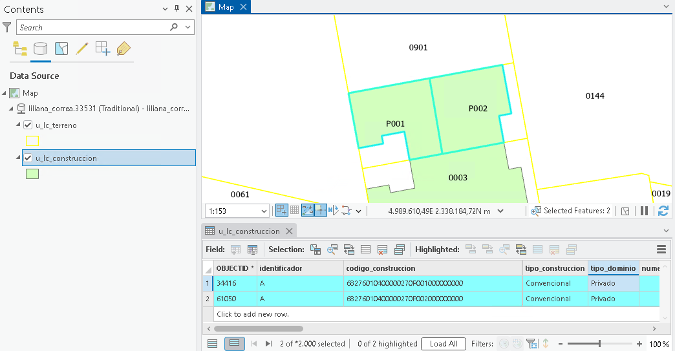The height and width of the screenshot is (351, 675).
Task: Switch Contents to List By Selection
Action: [61, 48]
